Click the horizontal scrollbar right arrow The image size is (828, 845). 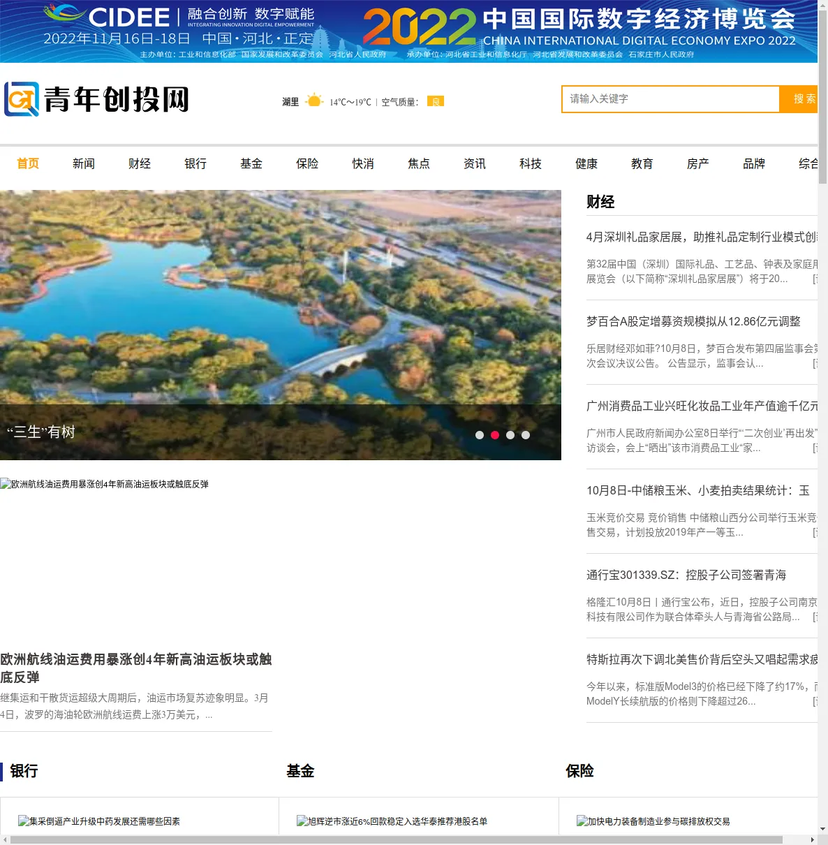812,839
